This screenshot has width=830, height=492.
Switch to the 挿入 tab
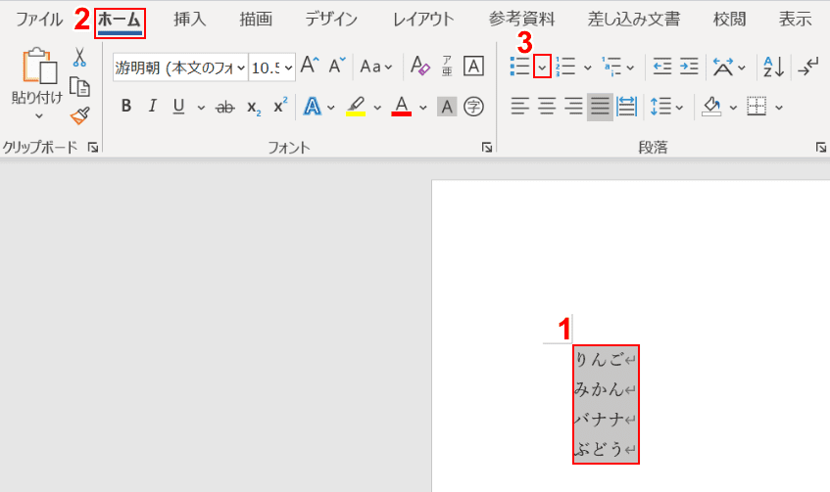coord(189,20)
